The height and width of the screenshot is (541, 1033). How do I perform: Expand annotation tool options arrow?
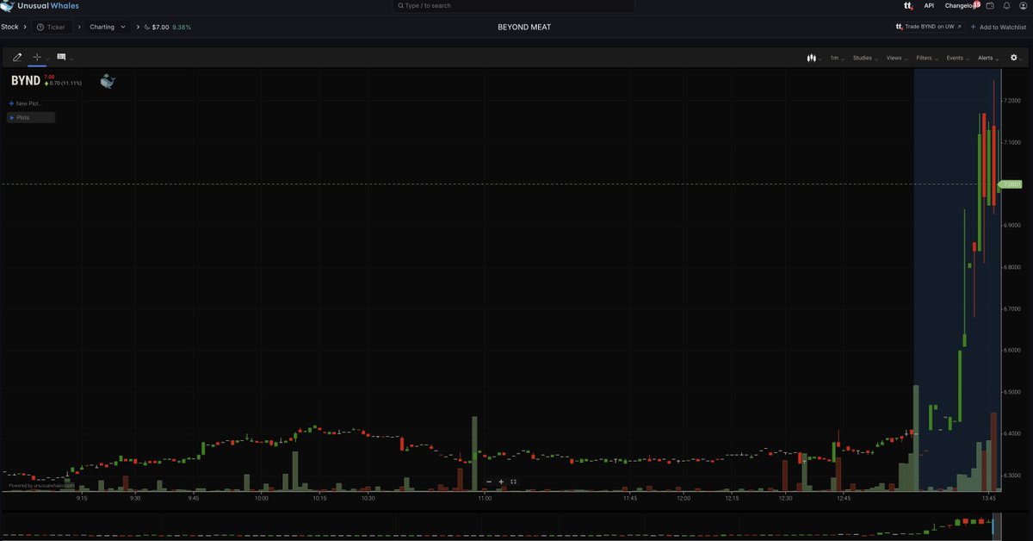pyautogui.click(x=71, y=59)
